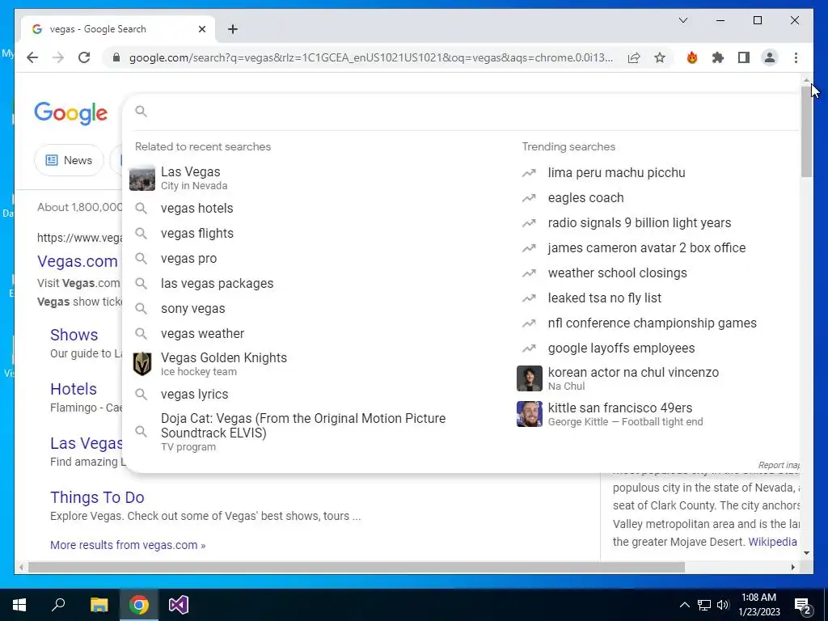Image resolution: width=828 pixels, height=621 pixels.
Task: Reload the current page
Action: click(84, 57)
